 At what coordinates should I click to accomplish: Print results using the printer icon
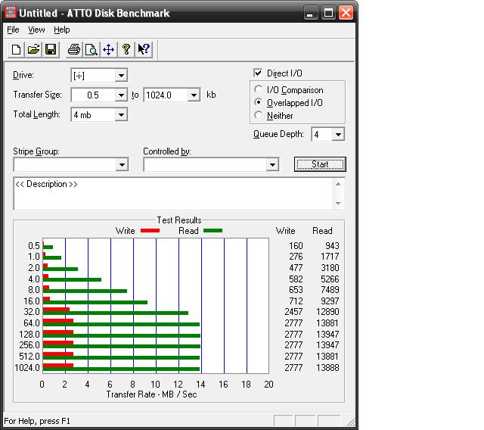[x=74, y=49]
